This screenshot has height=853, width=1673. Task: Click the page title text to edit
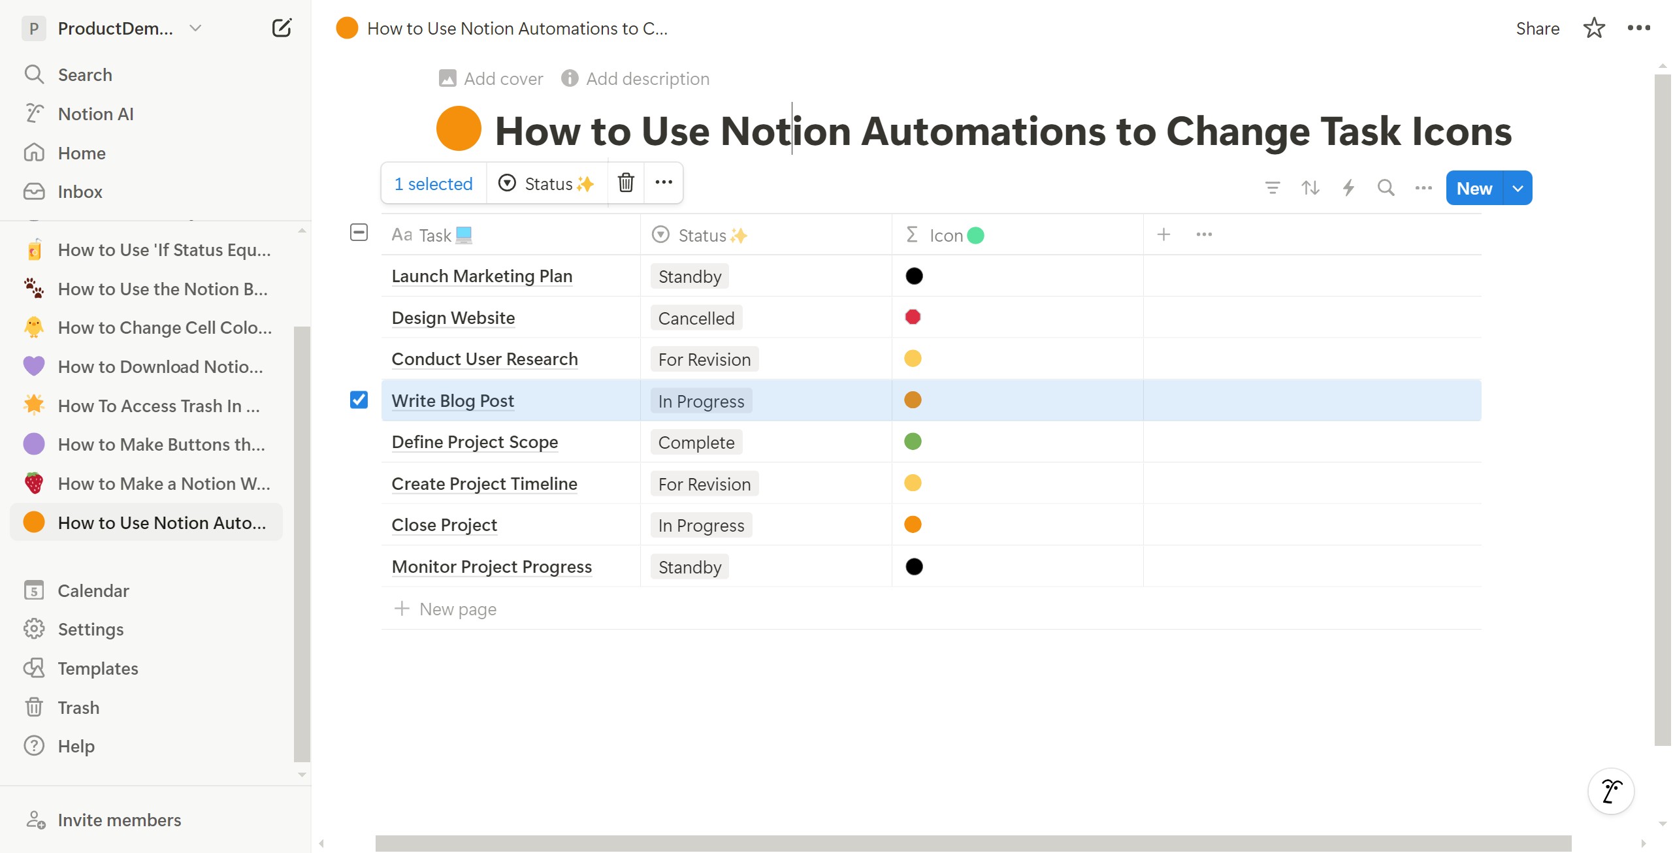click(1003, 131)
